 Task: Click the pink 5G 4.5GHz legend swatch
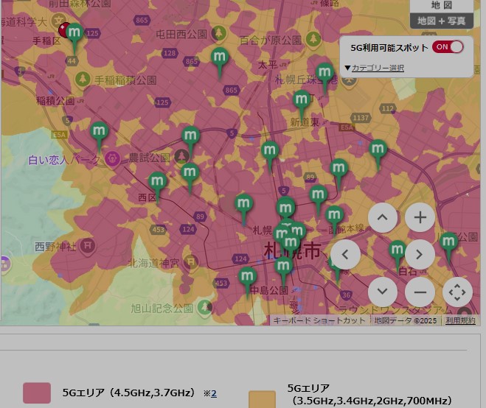pos(37,393)
